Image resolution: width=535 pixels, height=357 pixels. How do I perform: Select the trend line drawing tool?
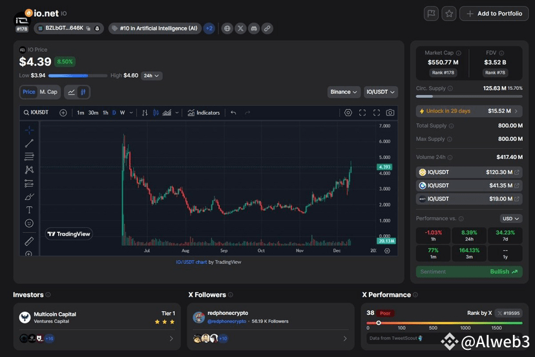click(x=29, y=143)
